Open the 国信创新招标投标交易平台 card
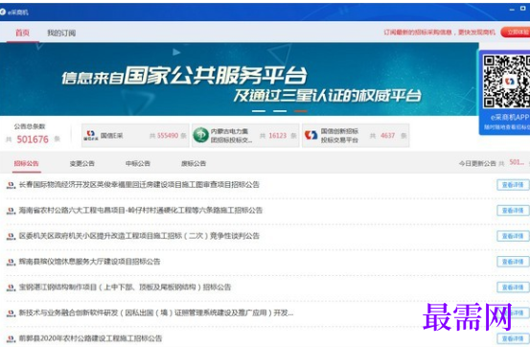The width and height of the screenshot is (530, 347). (356, 135)
